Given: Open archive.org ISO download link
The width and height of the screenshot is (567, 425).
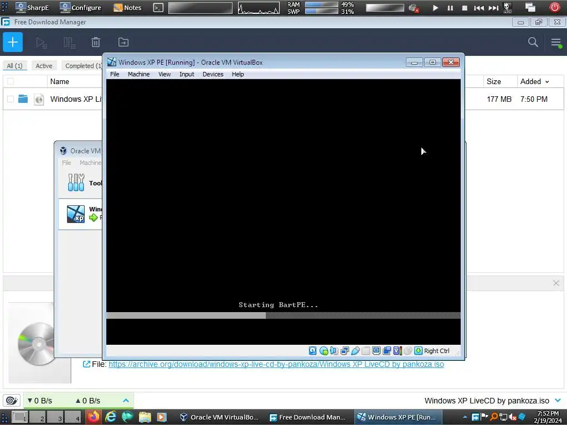Looking at the screenshot, I should tap(276, 364).
